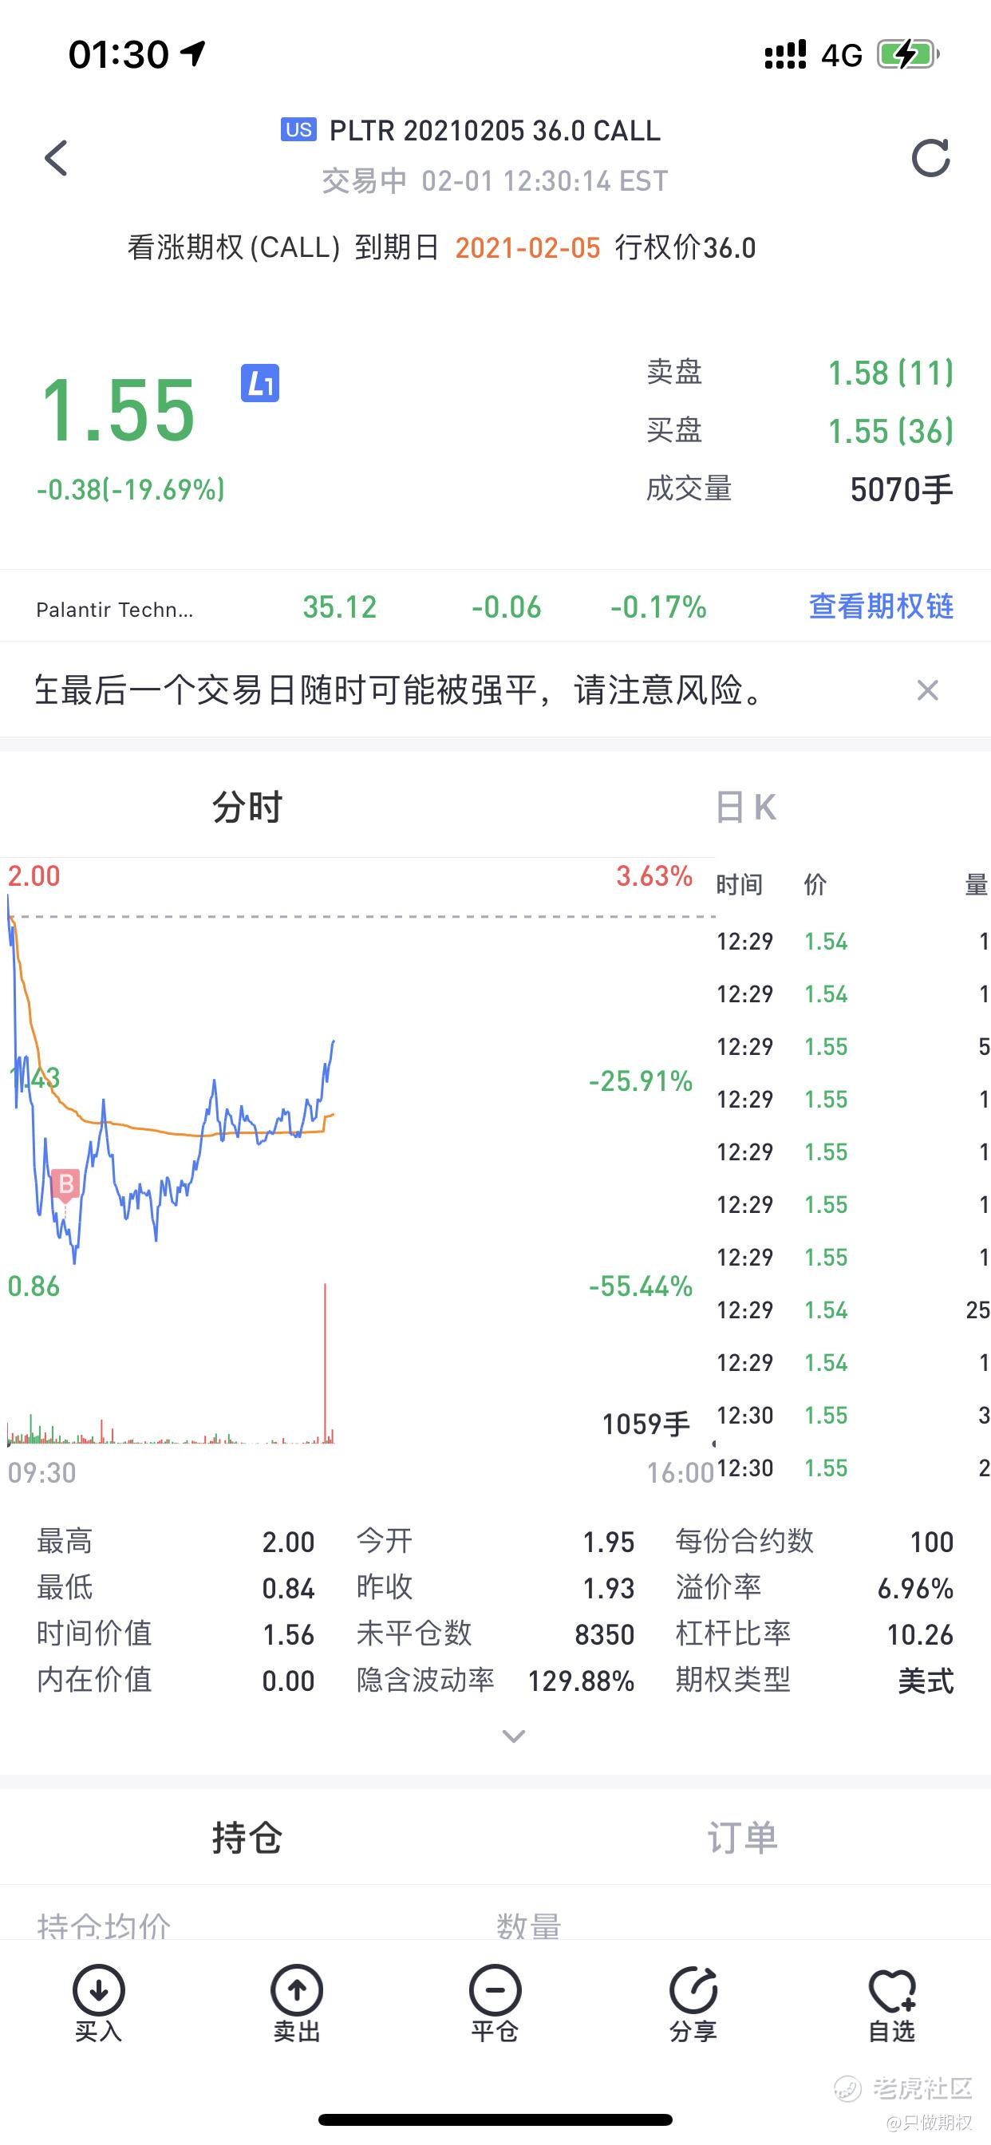This screenshot has width=991, height=2145.
Task: Open Palantir Techn underlying stock row
Action: click(x=115, y=609)
